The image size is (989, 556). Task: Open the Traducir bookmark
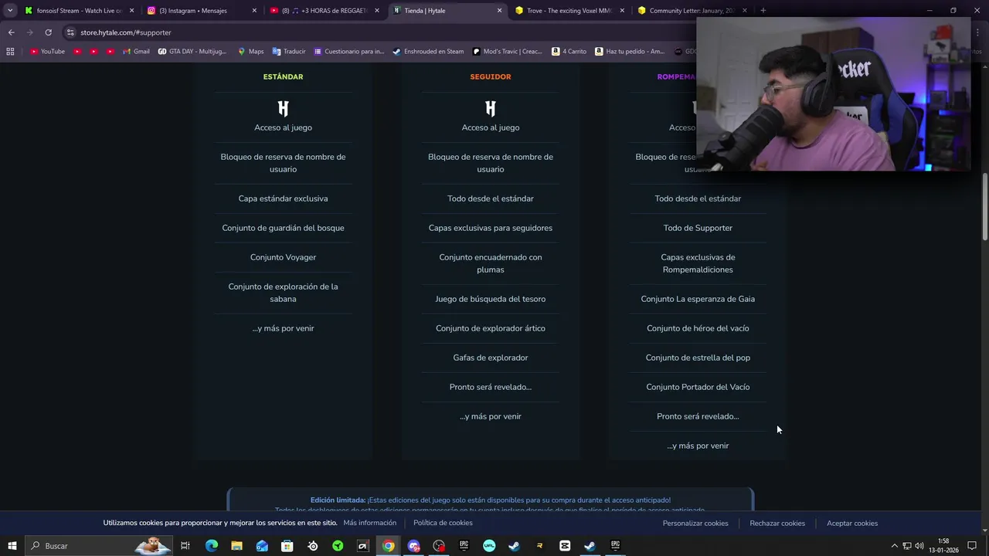(x=289, y=52)
